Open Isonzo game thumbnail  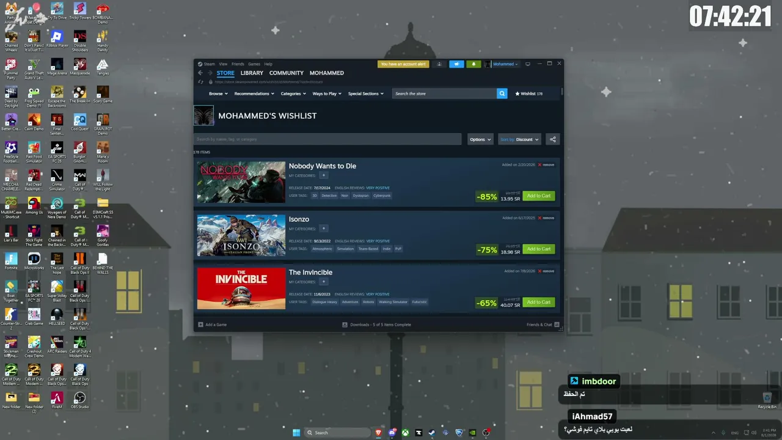click(x=241, y=235)
